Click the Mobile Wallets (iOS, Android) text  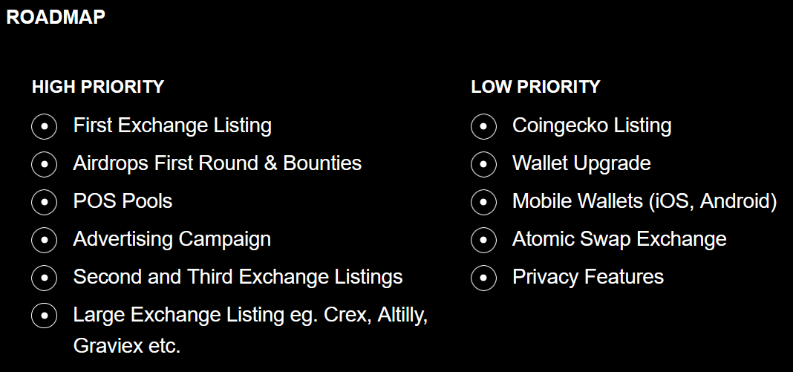[x=644, y=202]
